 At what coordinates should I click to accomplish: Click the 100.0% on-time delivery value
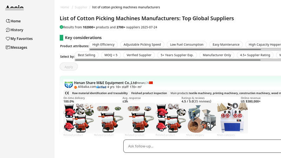pos(68,101)
